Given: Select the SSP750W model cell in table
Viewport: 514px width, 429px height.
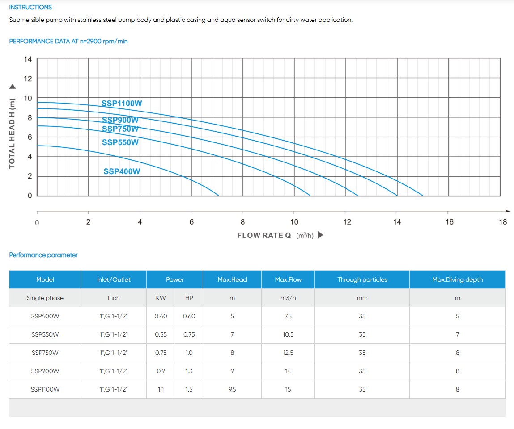Looking at the screenshot, I should (45, 353).
